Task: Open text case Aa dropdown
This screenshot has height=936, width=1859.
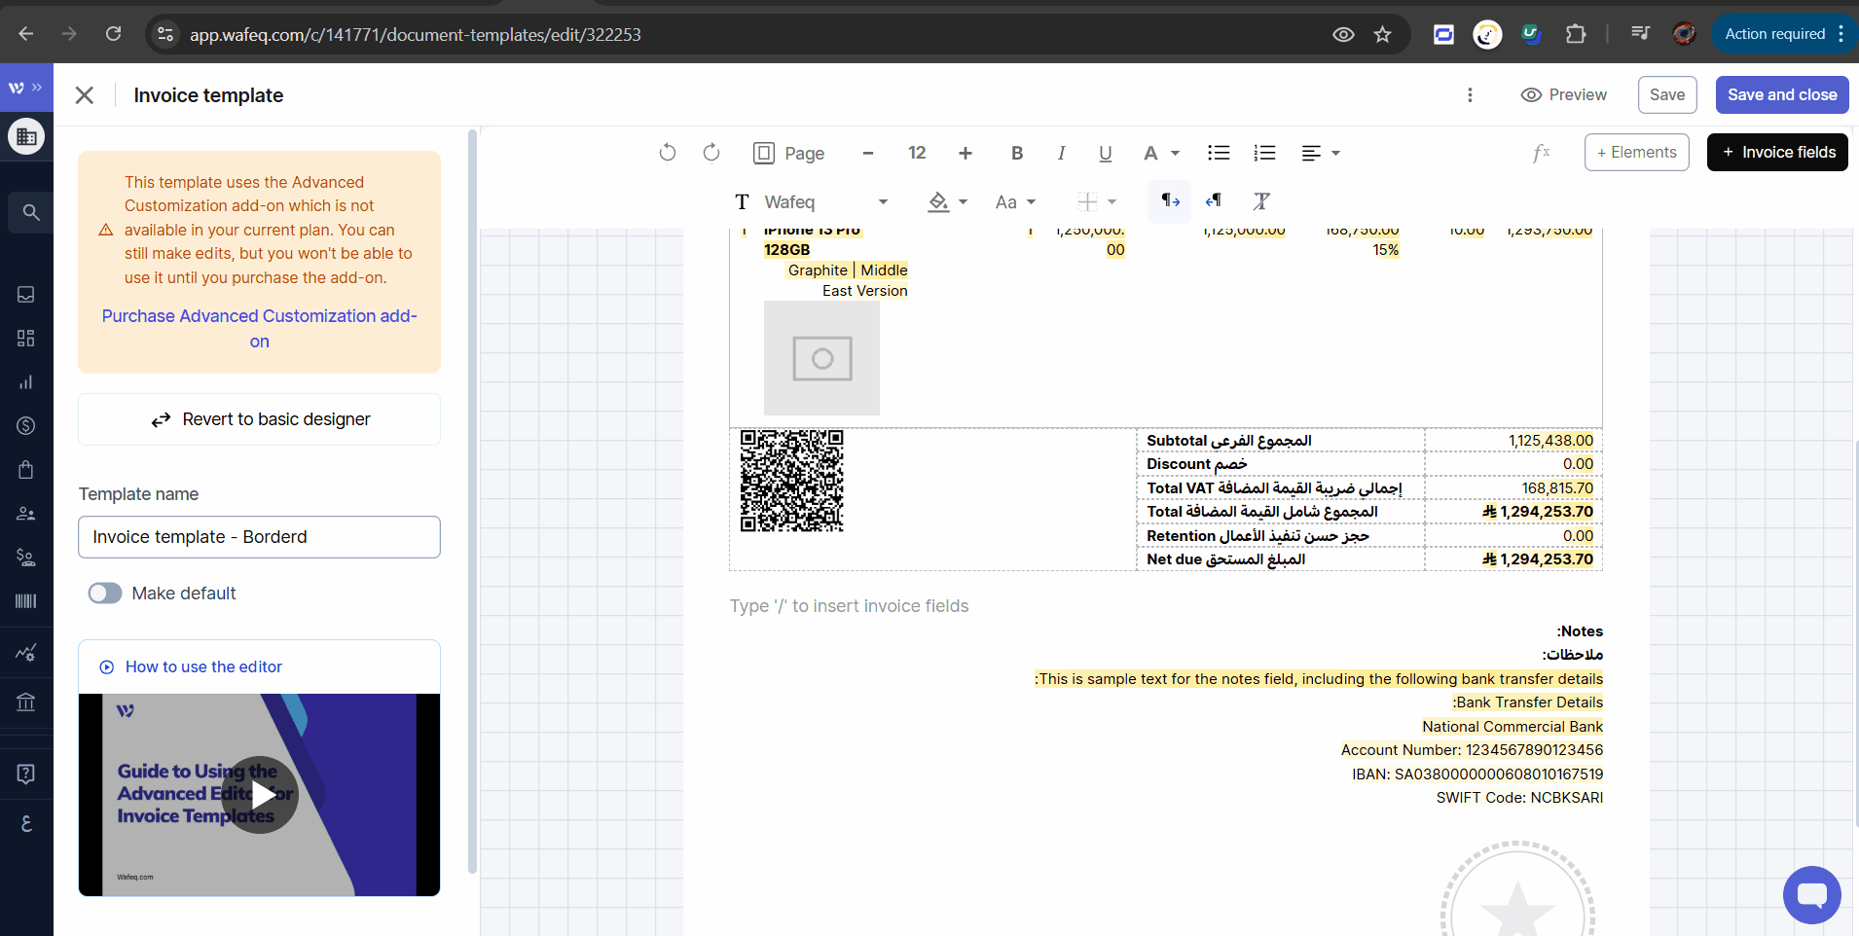Action: (1015, 201)
